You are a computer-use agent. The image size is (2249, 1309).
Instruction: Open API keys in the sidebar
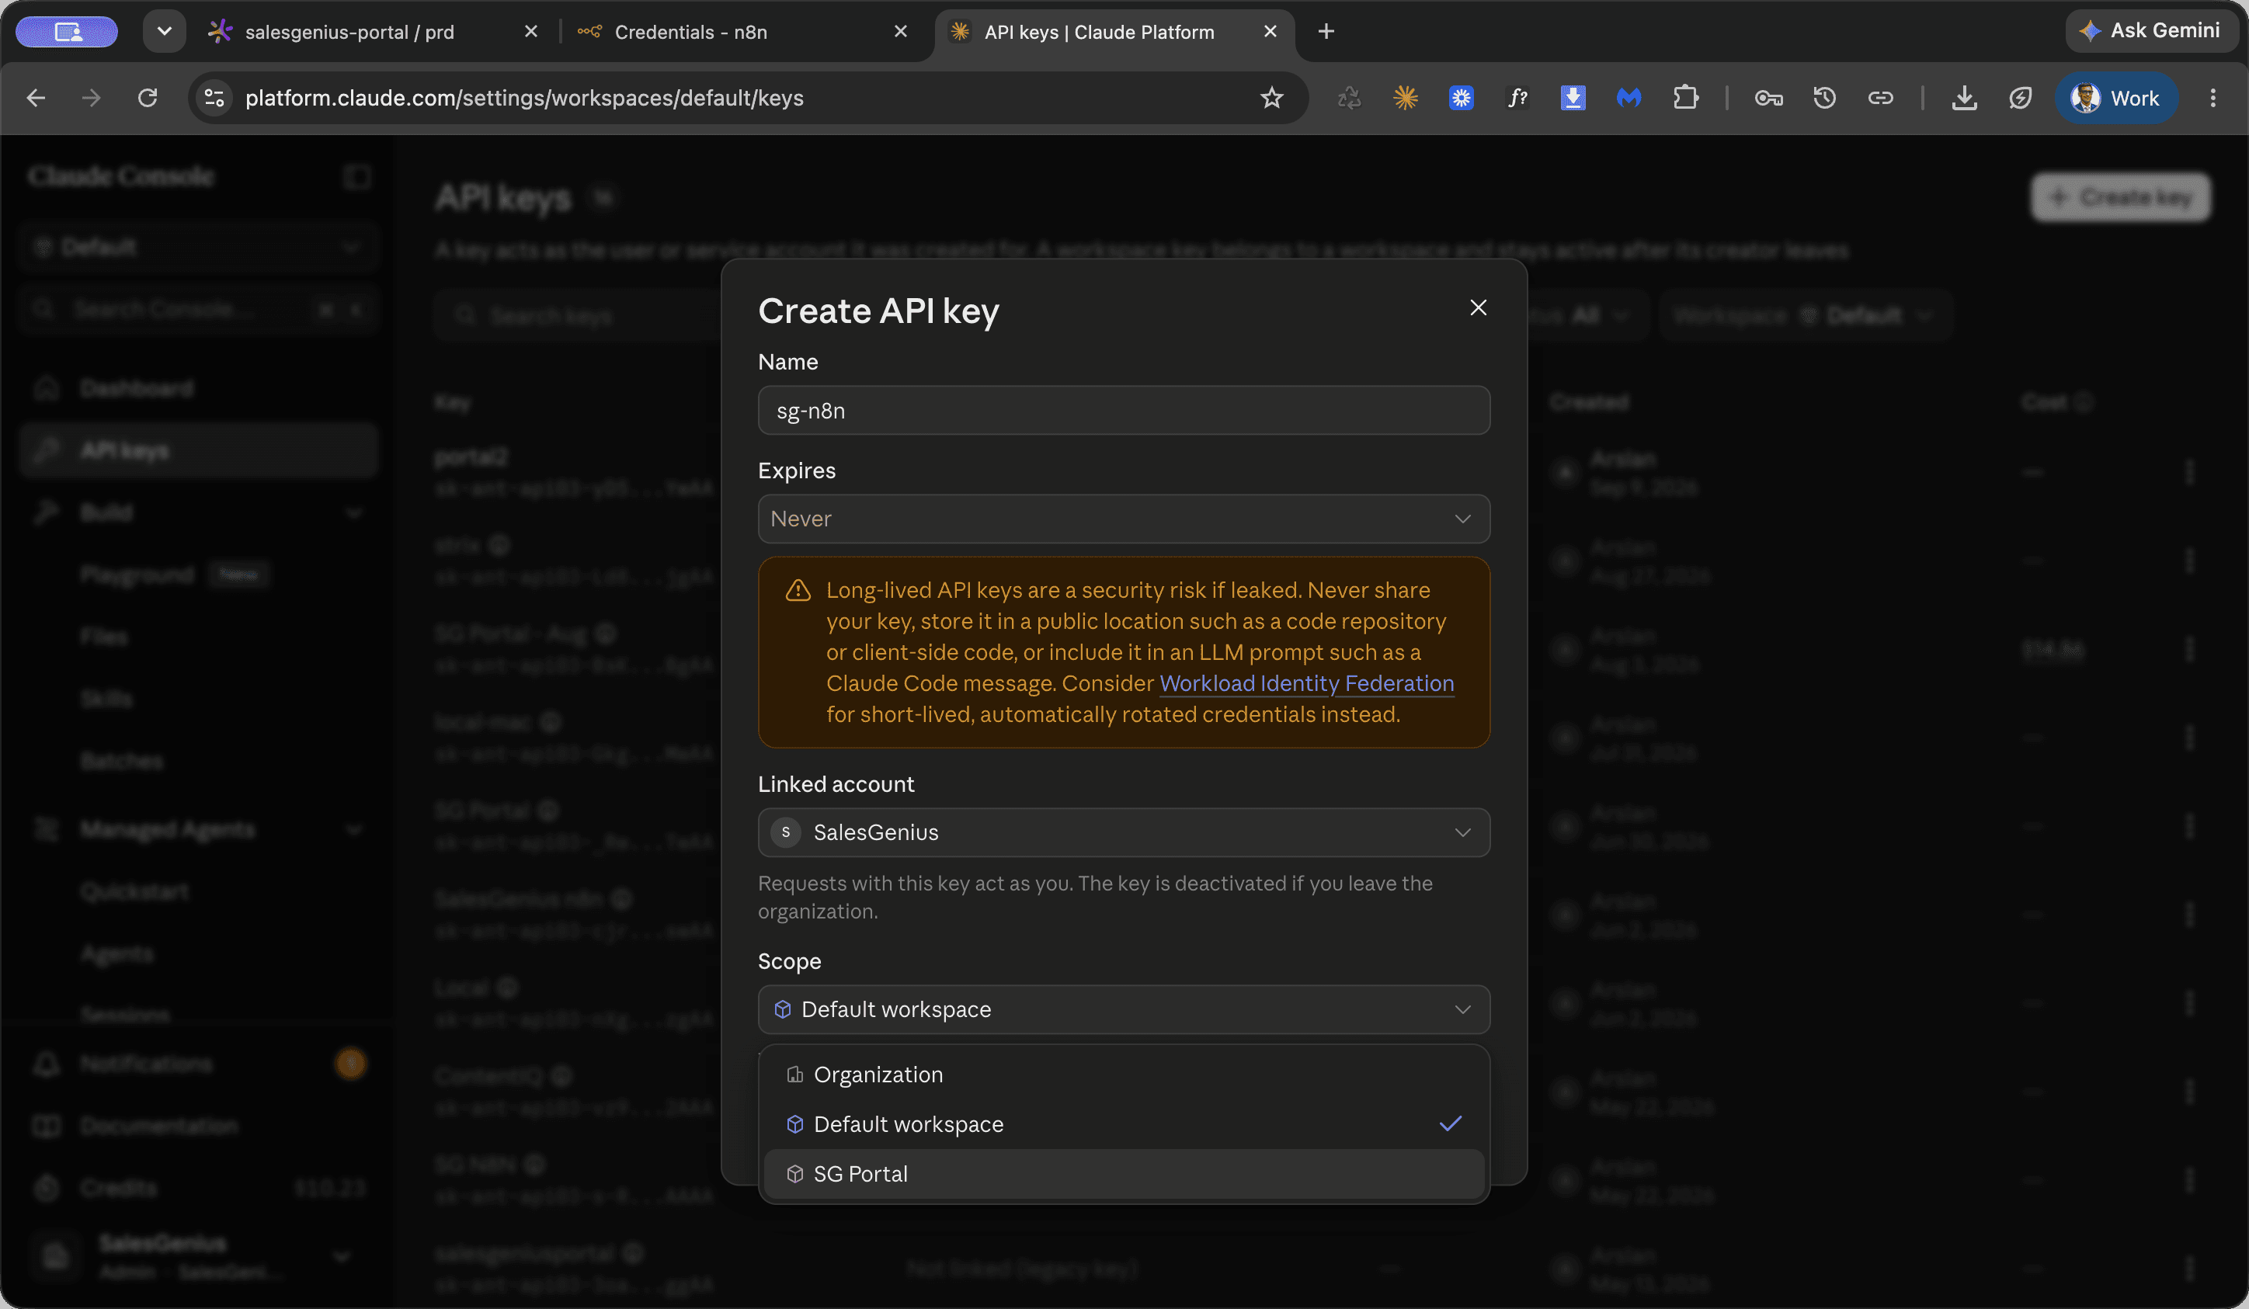tap(198, 450)
